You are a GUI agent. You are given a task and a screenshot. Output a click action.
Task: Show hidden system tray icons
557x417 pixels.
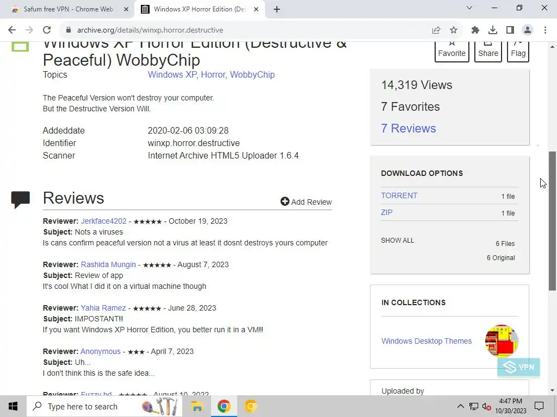point(460,406)
